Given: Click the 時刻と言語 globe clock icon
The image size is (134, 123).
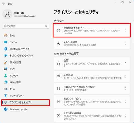Looking at the screenshot, I should pos(6,82).
